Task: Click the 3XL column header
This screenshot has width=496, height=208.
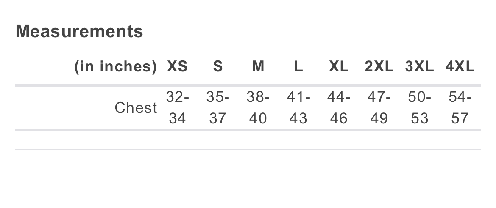Action: coord(419,67)
